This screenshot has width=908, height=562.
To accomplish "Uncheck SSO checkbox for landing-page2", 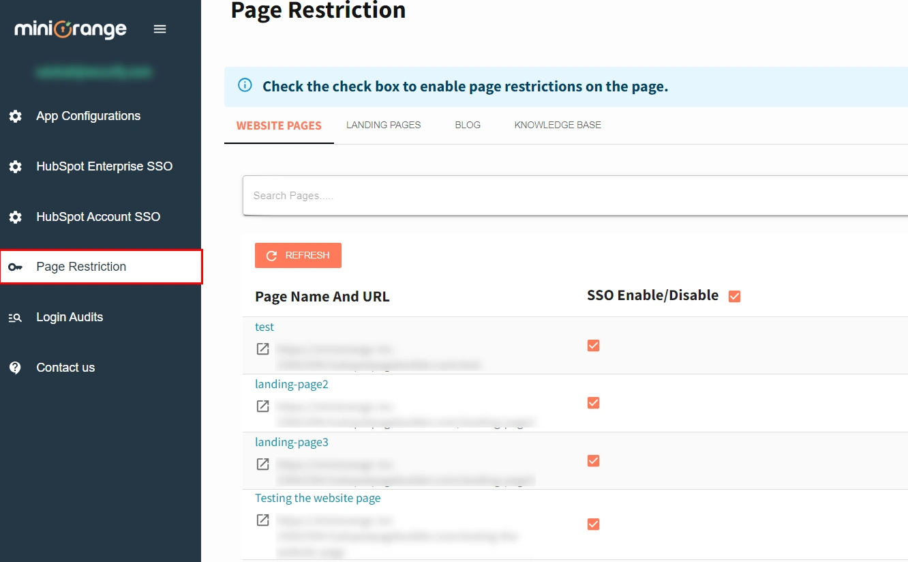I will [593, 403].
